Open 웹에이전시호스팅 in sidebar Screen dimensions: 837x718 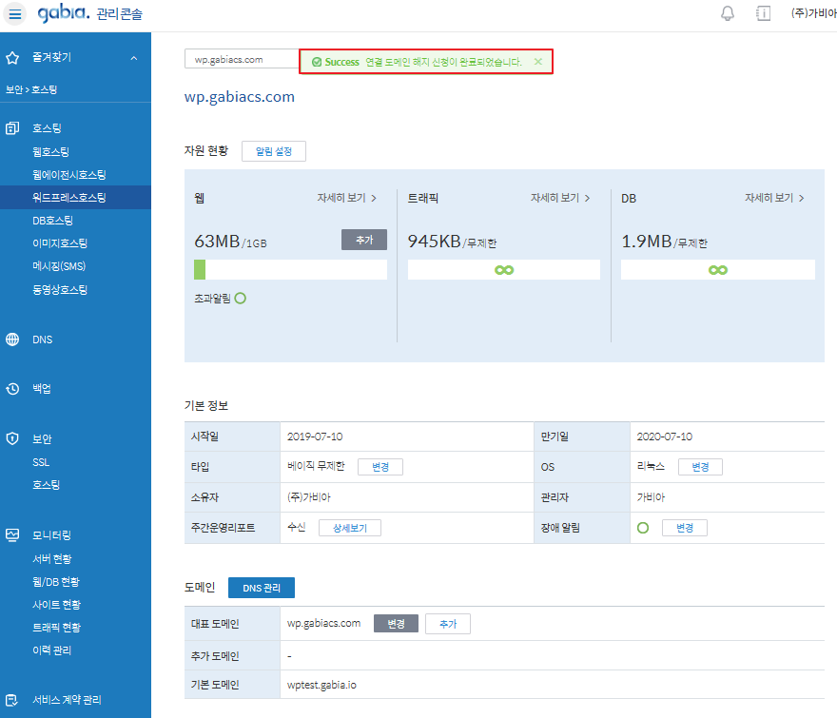[x=68, y=175]
